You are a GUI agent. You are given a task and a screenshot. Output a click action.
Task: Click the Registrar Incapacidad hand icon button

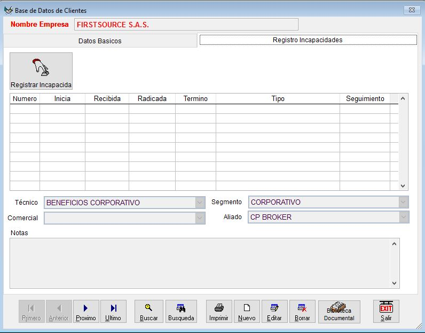click(x=41, y=71)
